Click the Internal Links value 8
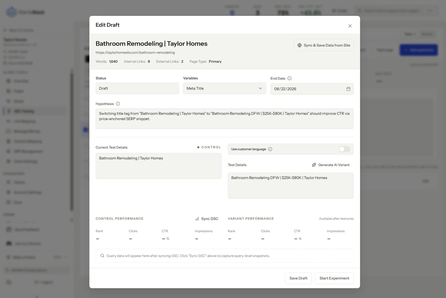 click(x=149, y=61)
